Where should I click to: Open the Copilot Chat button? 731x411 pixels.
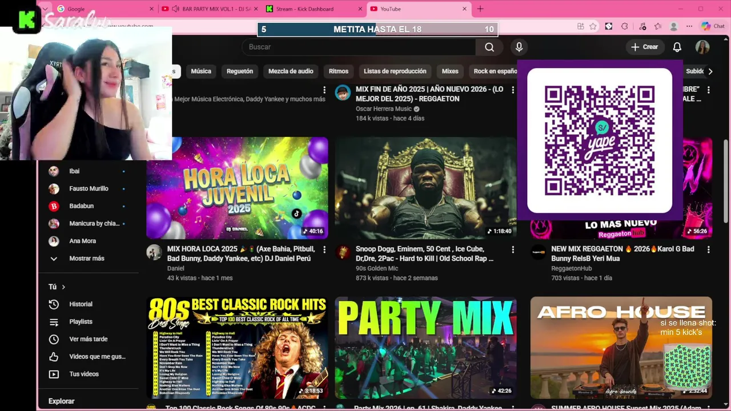[713, 26]
